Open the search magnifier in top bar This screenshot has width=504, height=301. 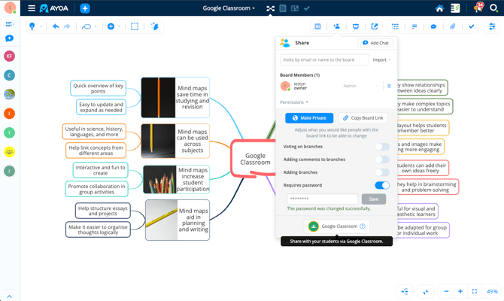point(494,8)
